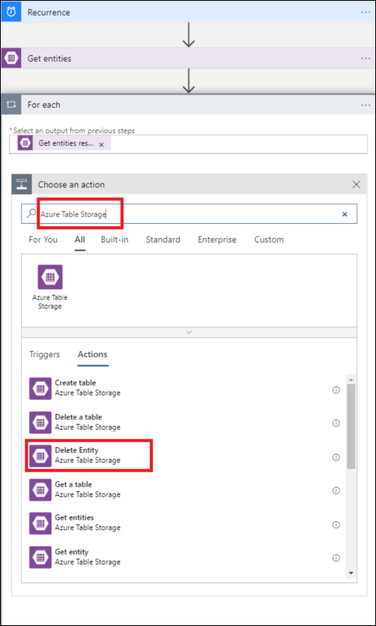The image size is (376, 626).
Task: Click the Choose an action header icon
Action: pyautogui.click(x=22, y=184)
